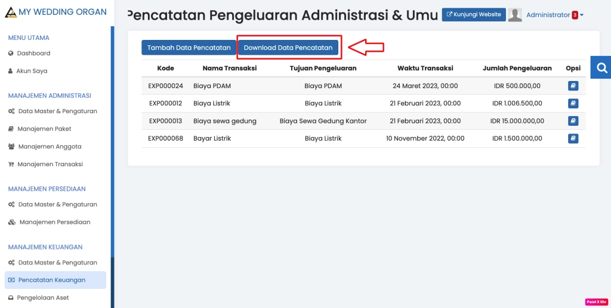Click the Manajemen Anggota people icon
611x308 pixels.
click(11, 147)
